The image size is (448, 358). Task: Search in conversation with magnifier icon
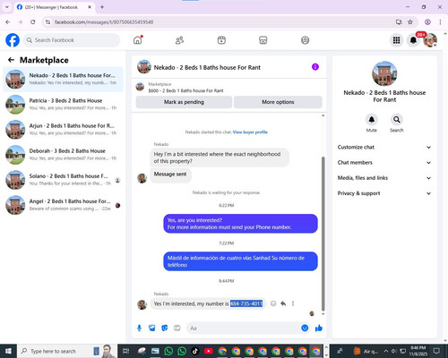point(397,120)
